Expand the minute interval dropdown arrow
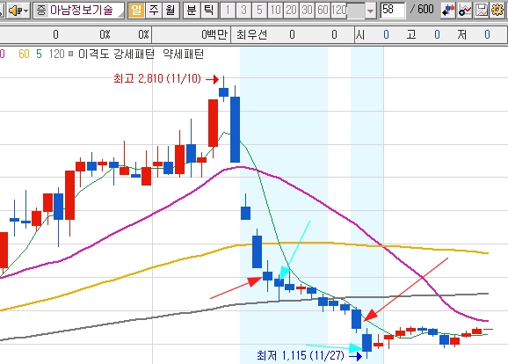 pos(370,11)
